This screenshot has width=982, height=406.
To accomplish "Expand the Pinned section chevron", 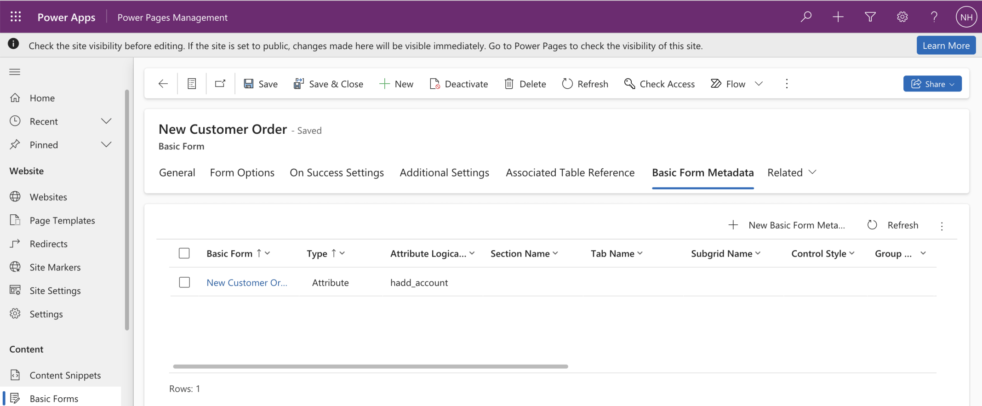I will (x=106, y=145).
